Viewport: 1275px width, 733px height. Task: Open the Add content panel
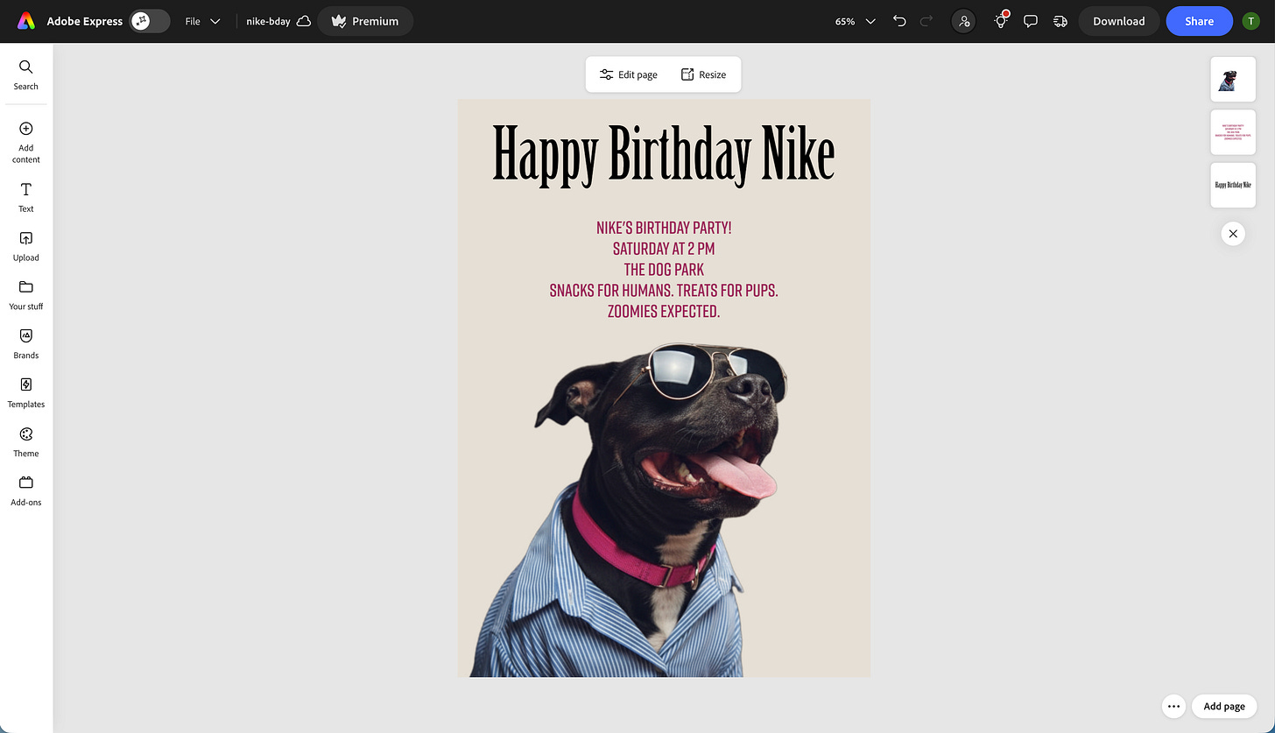(25, 141)
